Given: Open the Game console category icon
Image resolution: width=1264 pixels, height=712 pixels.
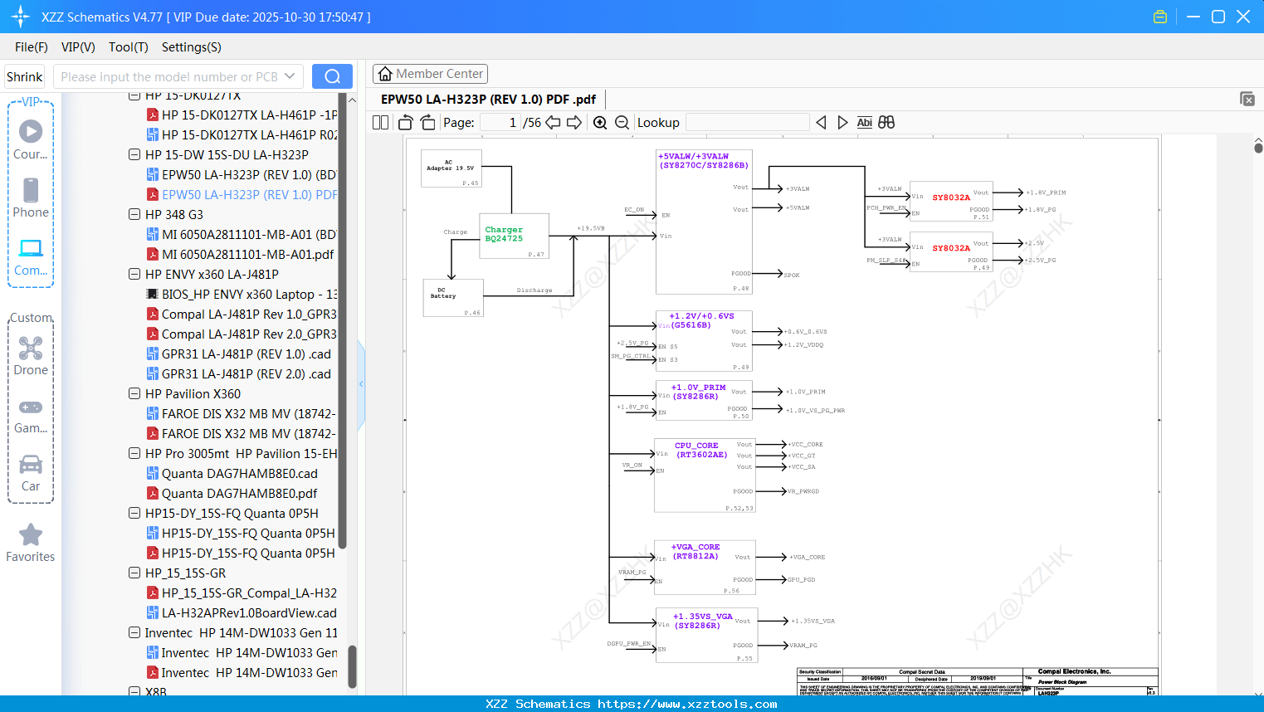Looking at the screenshot, I should pos(31,416).
